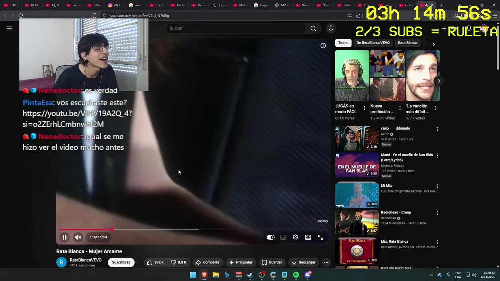Mute the video player volume

pos(78,237)
